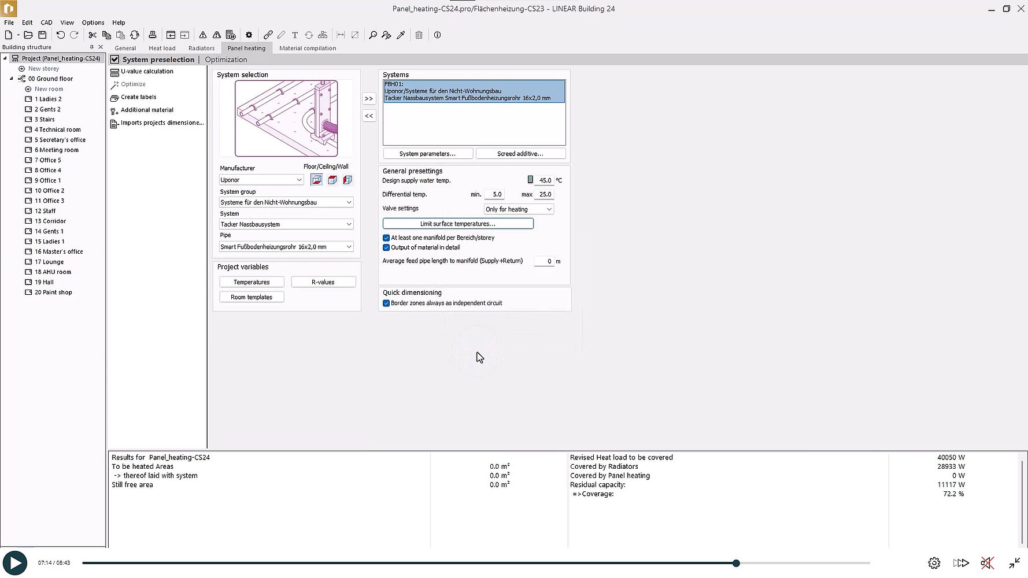
Task: Toggle 'Border zones always as independent circuit'
Action: (x=386, y=303)
